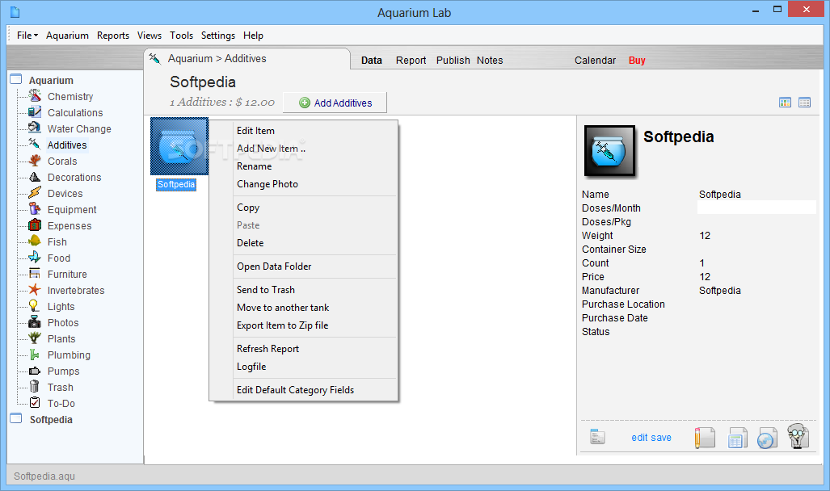Click the Equipment icon in sidebar
This screenshot has height=491, width=830.
pyautogui.click(x=35, y=209)
